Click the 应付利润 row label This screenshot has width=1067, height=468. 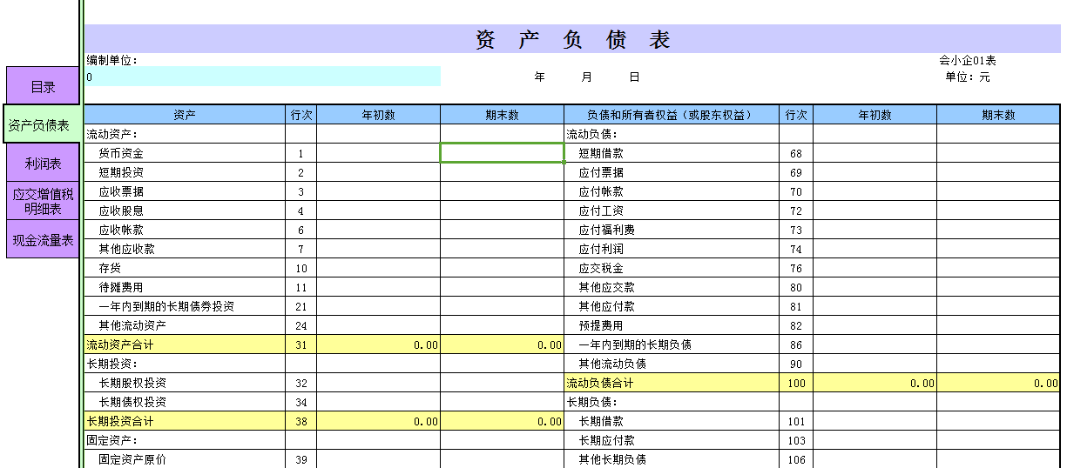coord(601,249)
